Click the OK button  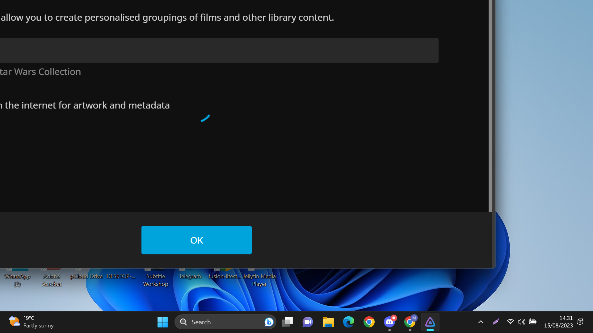pos(196,240)
